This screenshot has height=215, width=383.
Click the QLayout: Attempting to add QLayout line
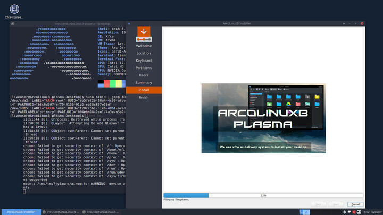tap(74, 123)
